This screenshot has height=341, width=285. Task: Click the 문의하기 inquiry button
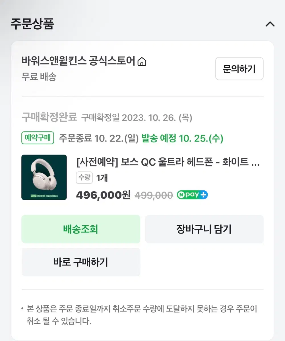point(239,69)
